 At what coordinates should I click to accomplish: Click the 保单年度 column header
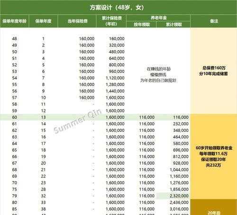(x=43, y=21)
